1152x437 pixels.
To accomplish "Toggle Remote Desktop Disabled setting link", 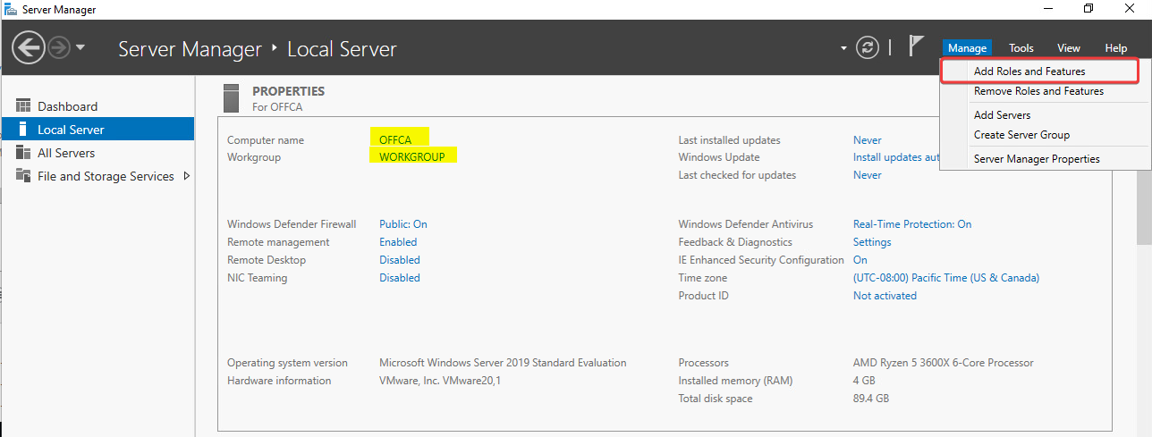I will (399, 260).
